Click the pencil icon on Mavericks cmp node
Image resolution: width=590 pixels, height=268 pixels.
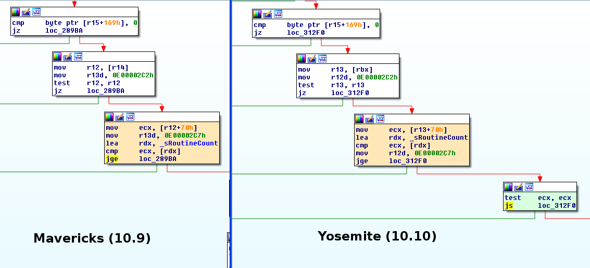26,12
